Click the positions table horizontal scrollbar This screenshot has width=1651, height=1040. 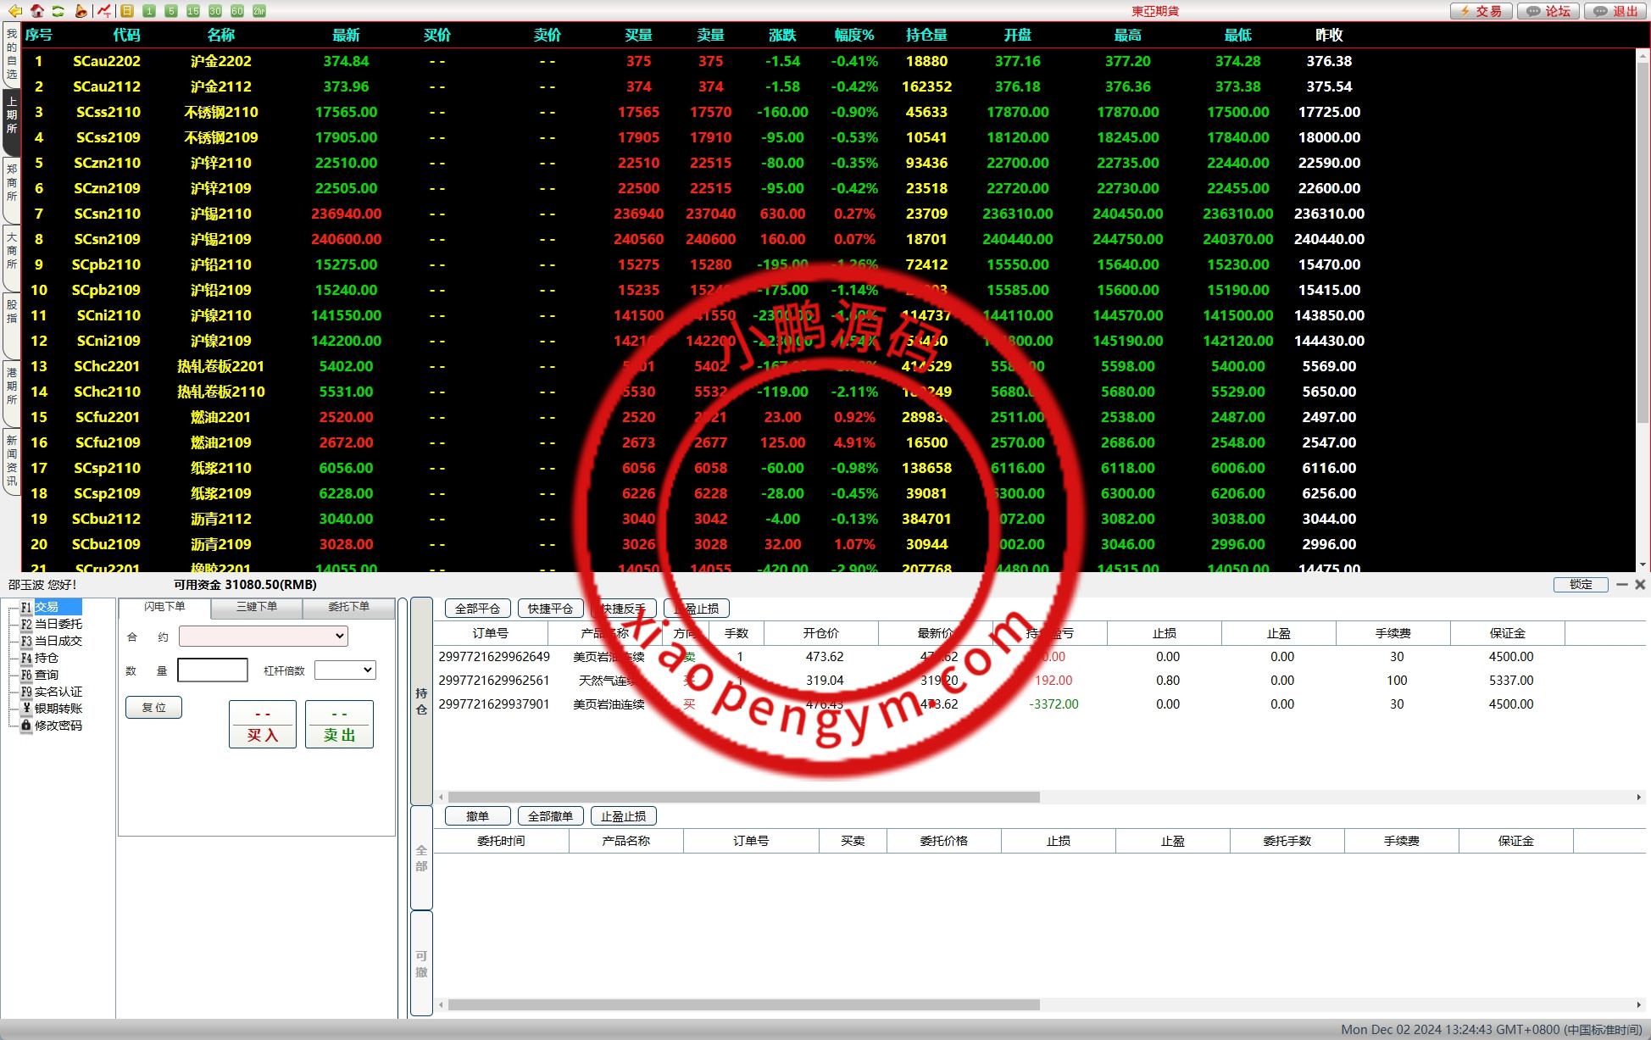pos(743,797)
